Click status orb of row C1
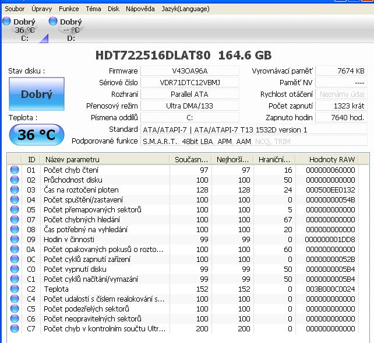 tap(15, 279)
